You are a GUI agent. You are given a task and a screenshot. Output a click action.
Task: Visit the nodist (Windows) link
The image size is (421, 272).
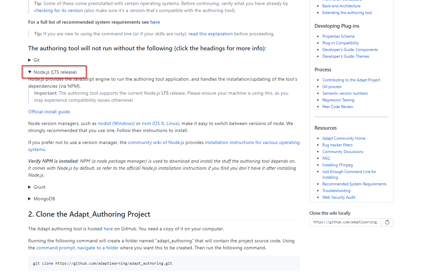pos(116,123)
